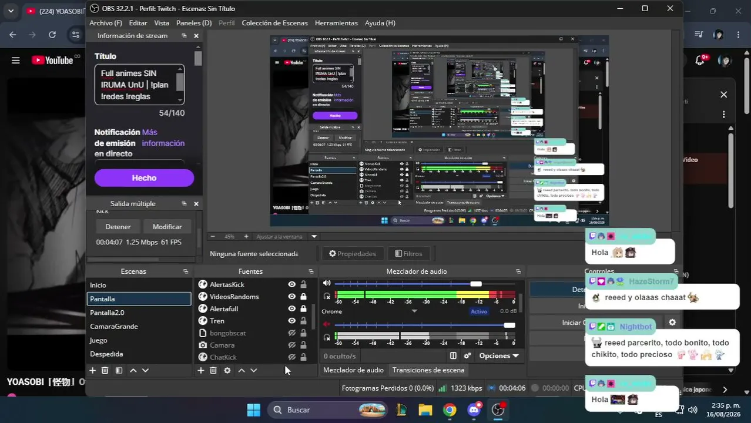
Task: Click Modificar in Salida múltiple
Action: pos(167,227)
